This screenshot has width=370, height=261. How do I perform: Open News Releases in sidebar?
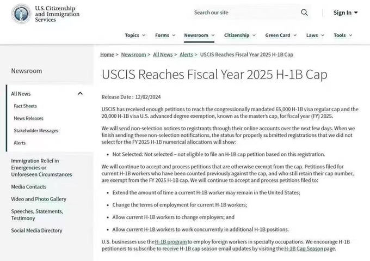pos(28,118)
